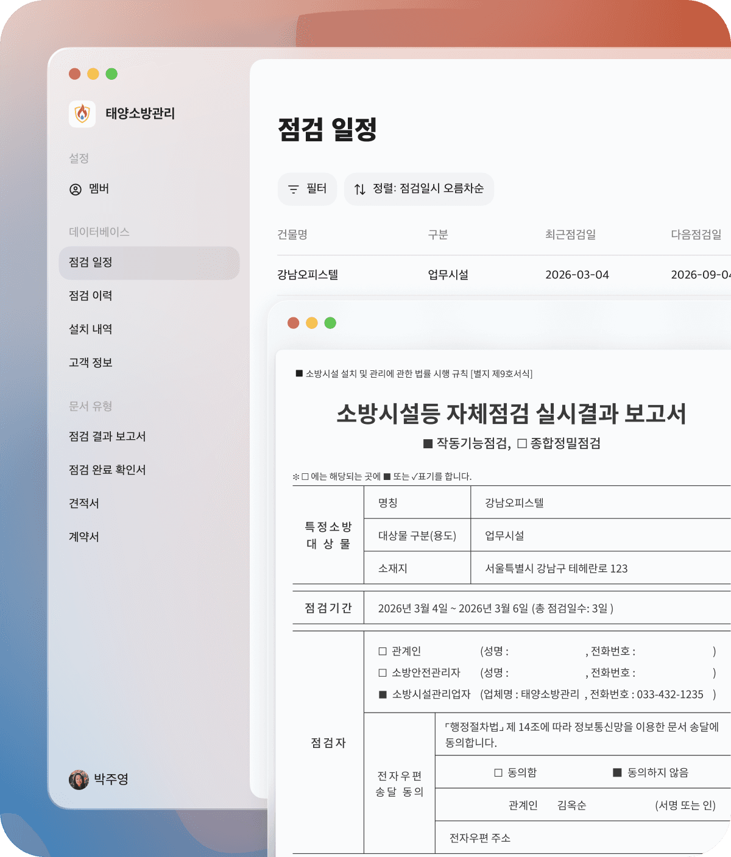Screen dimensions: 731x857
Task: Click the sort arrows icon beside 정렬
Action: [360, 189]
